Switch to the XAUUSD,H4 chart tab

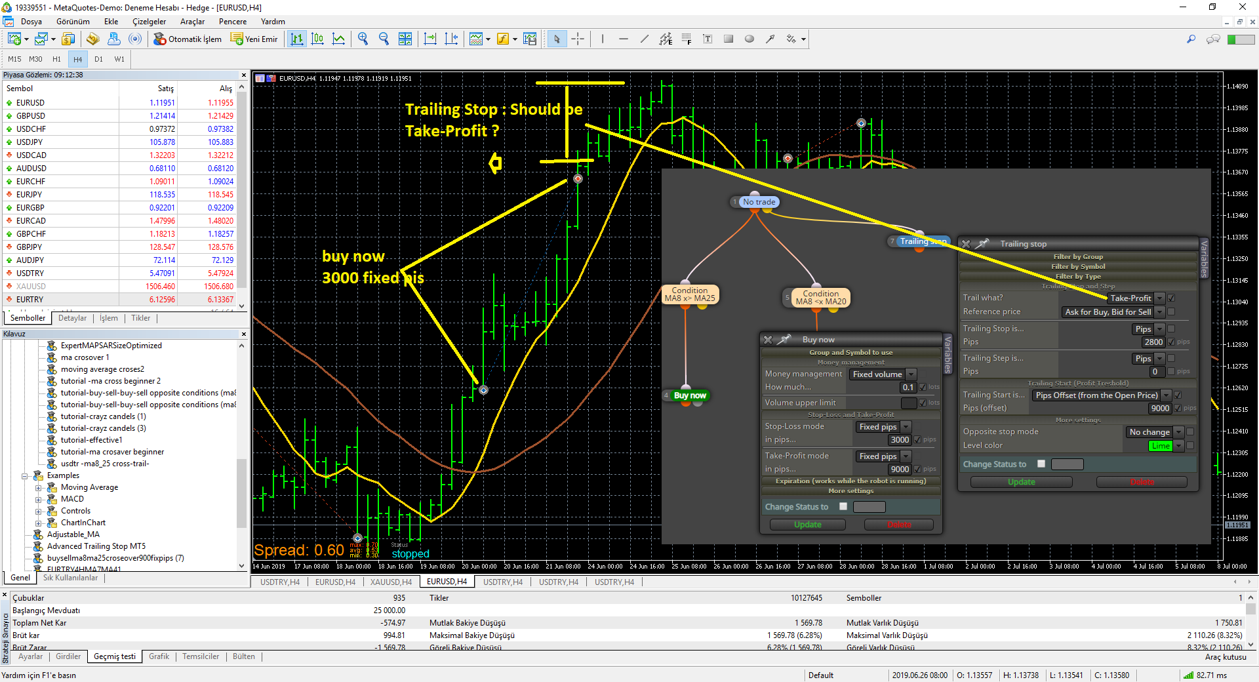391,582
